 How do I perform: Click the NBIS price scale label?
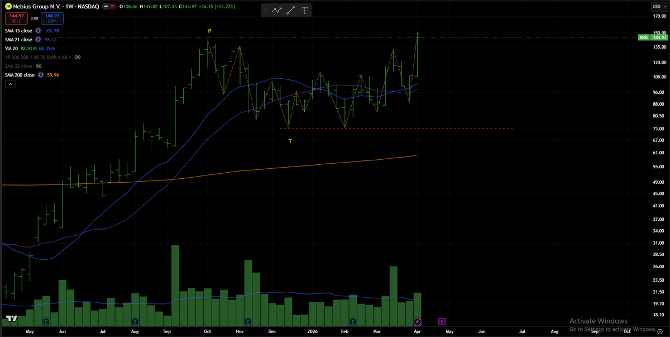pos(644,37)
